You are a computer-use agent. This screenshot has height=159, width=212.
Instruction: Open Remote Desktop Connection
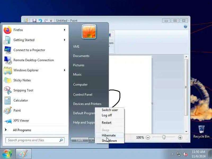tap(36, 60)
